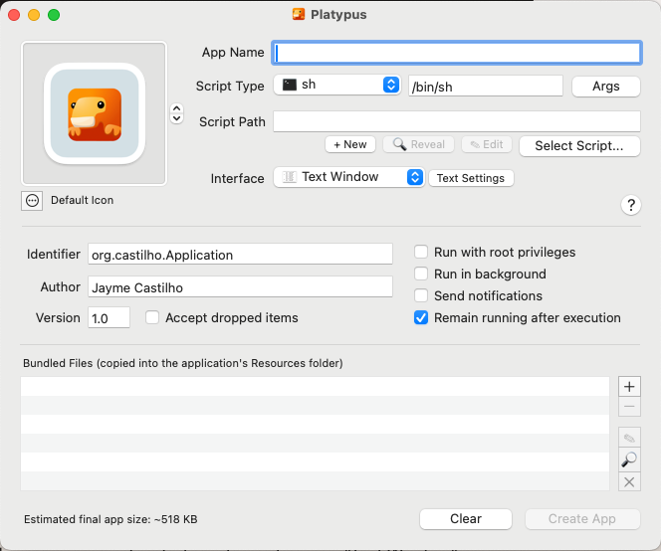Expand the Interface Text Window dropdown
Viewport: 661px width, 551px height.
coord(349,177)
